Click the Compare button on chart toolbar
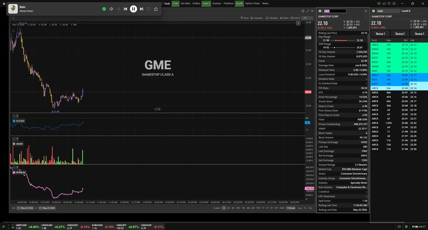Screen dimensions: 428x230 click(257, 18)
